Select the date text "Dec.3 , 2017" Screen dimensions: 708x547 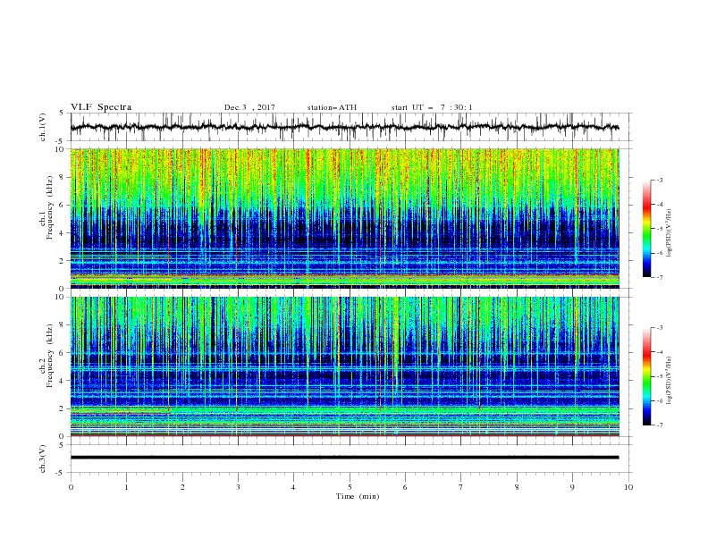[249, 107]
